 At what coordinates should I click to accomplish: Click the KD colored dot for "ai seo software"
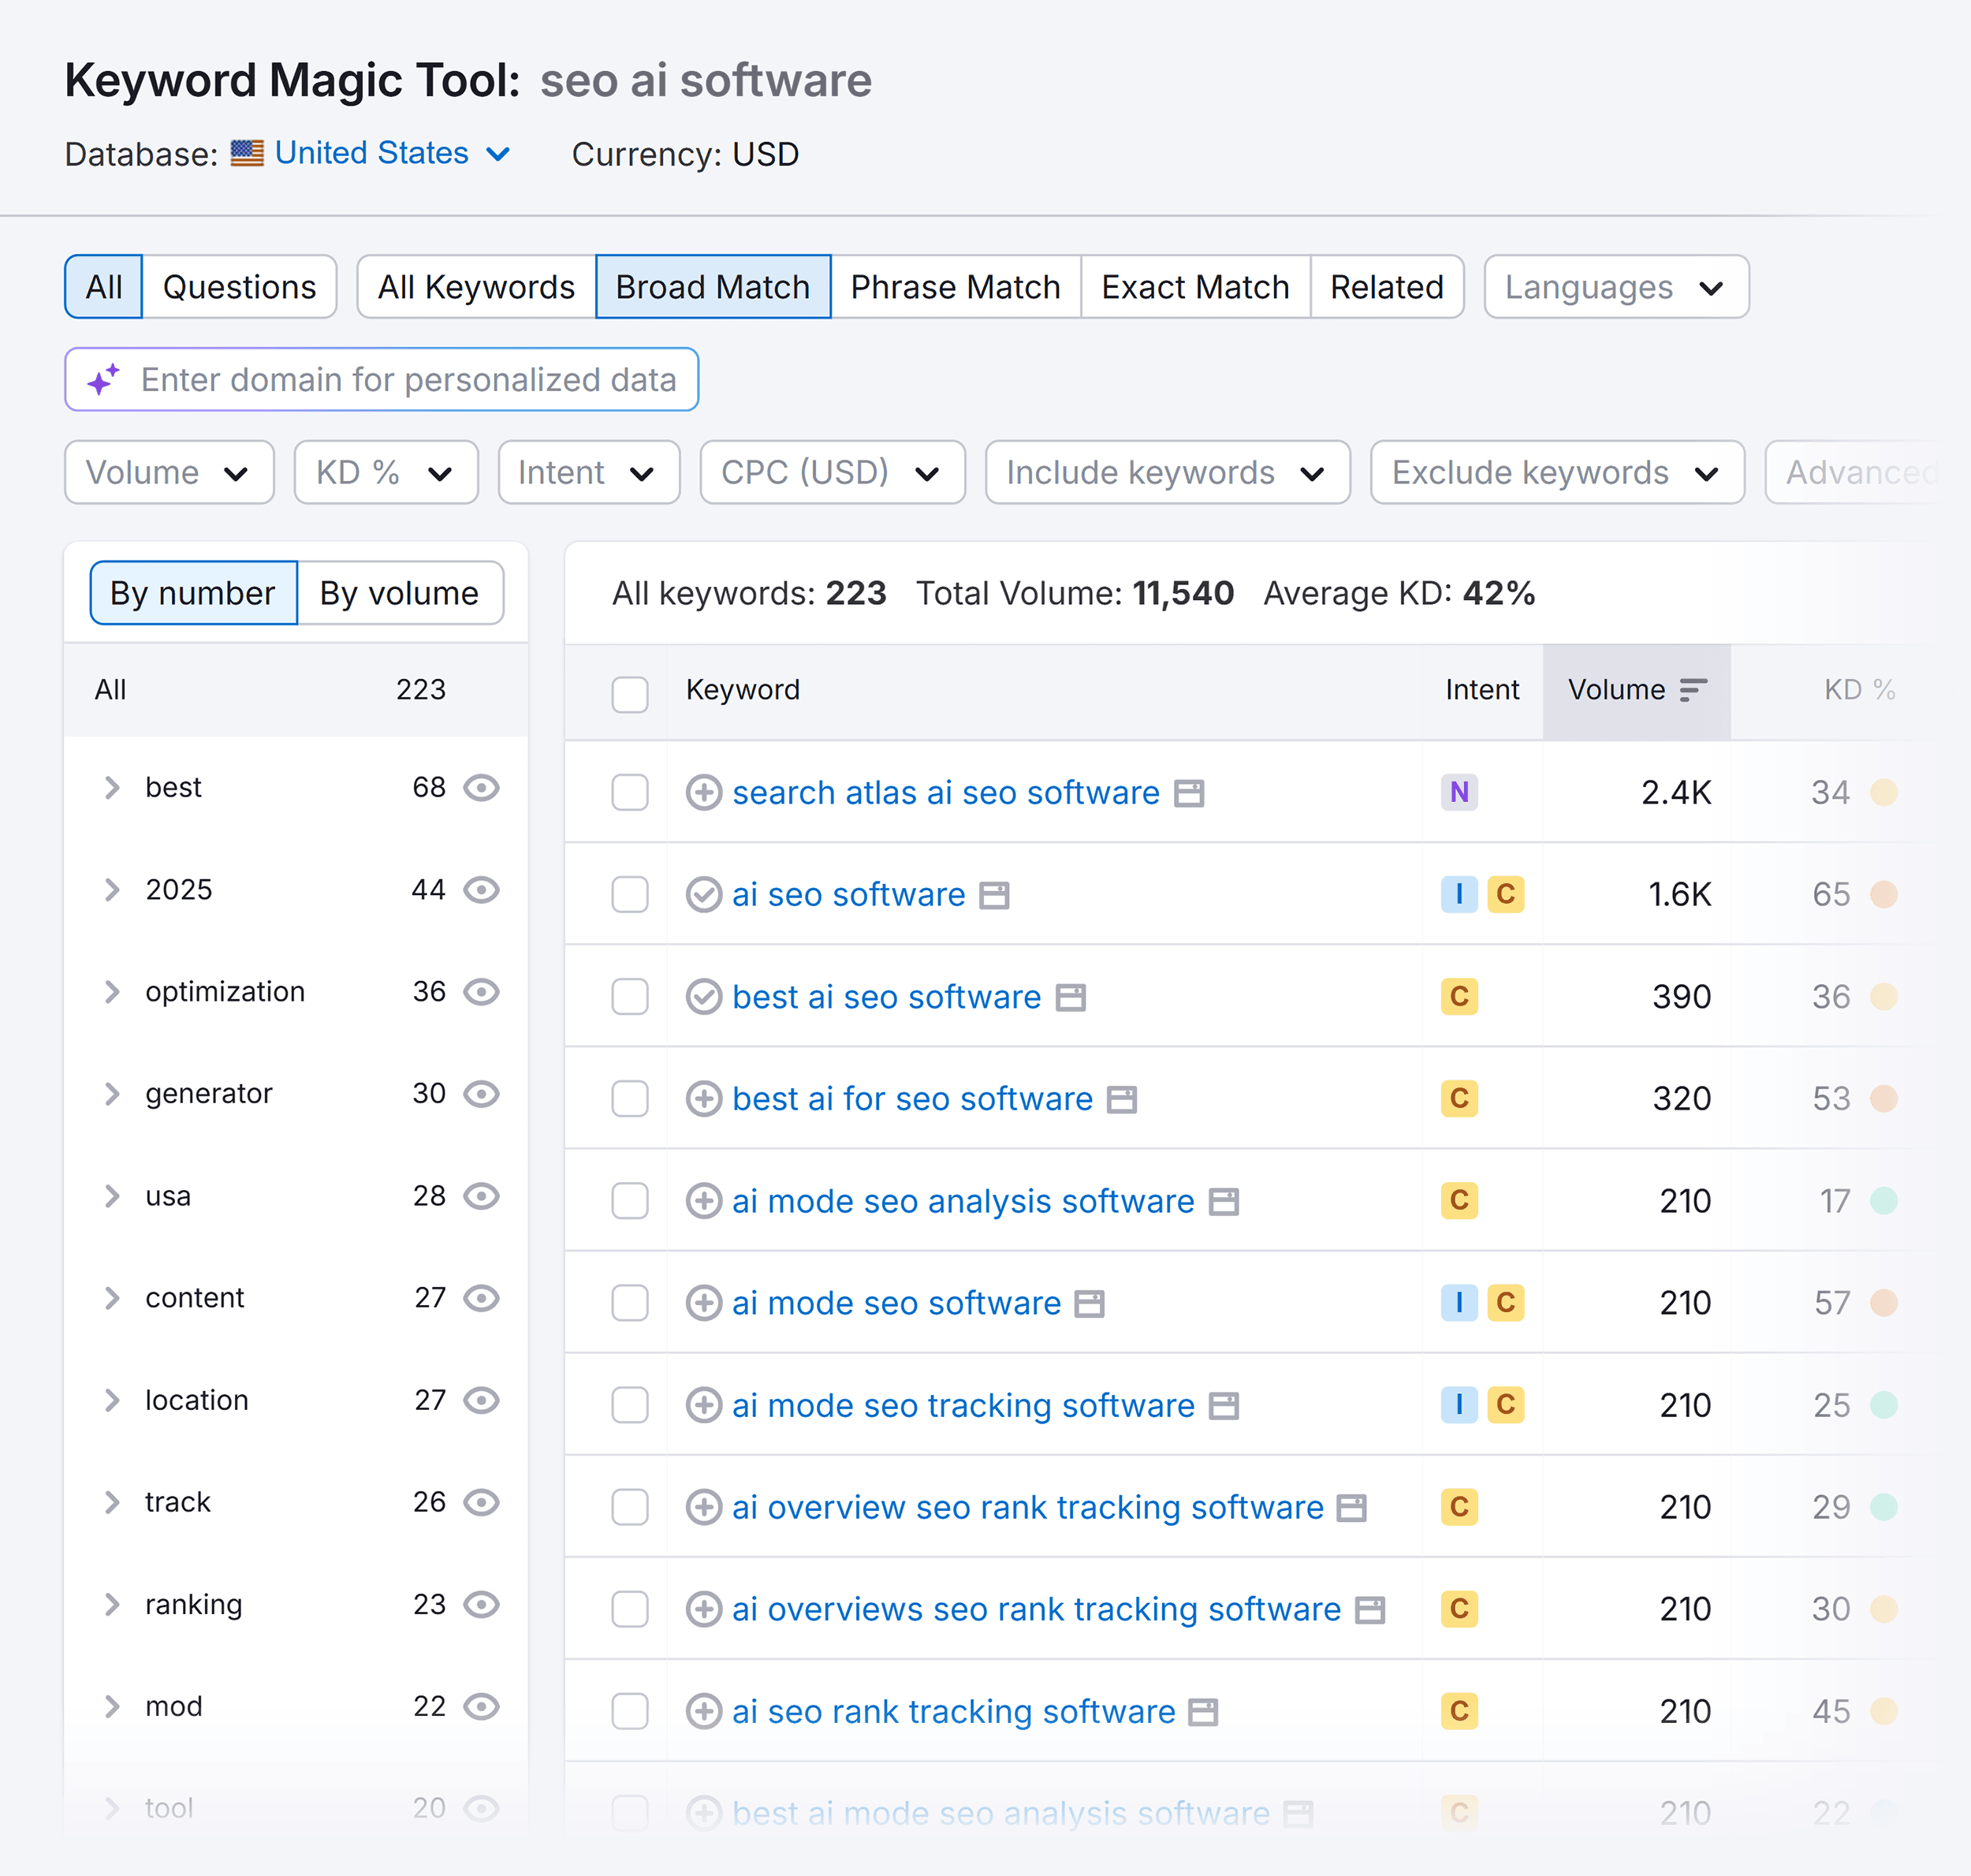pyautogui.click(x=1884, y=894)
